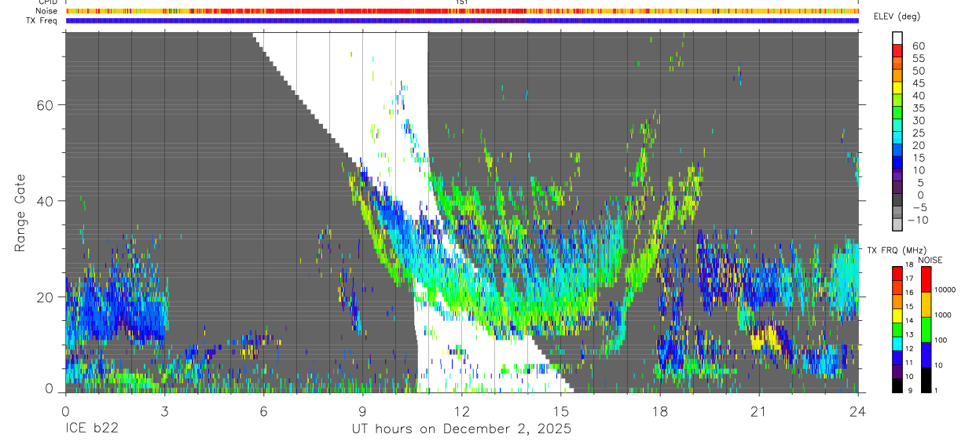965x445 pixels.
Task: Click noise legend label 10000
Action: coord(946,290)
